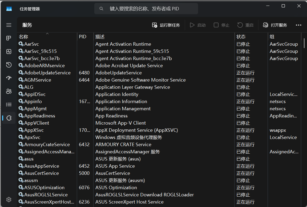
Task: Click the 打开服务 open services button
Action: pos(275,25)
